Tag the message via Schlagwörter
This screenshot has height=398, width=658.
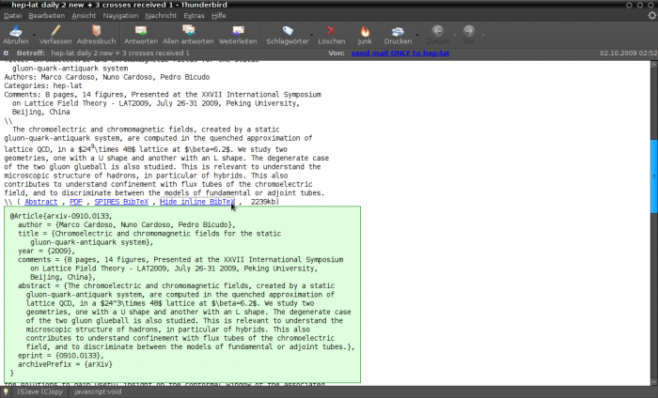(x=288, y=35)
